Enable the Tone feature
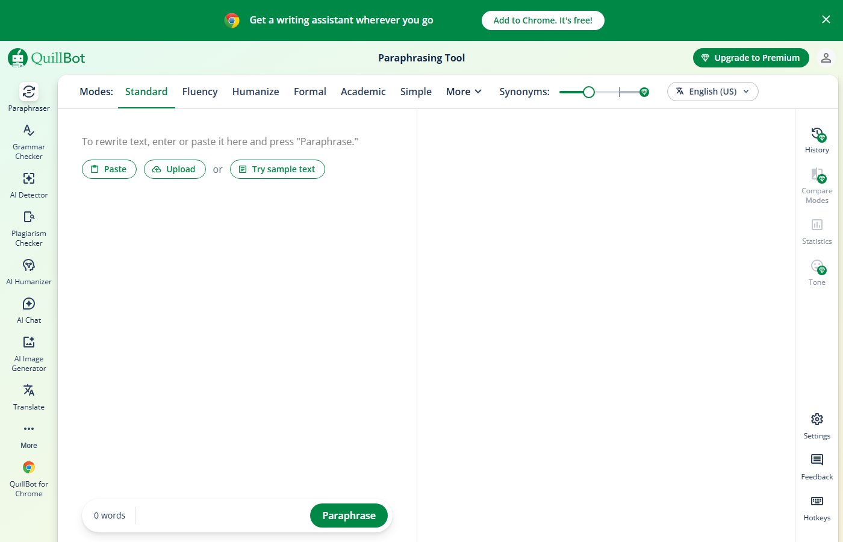This screenshot has height=542, width=843. coord(817,272)
